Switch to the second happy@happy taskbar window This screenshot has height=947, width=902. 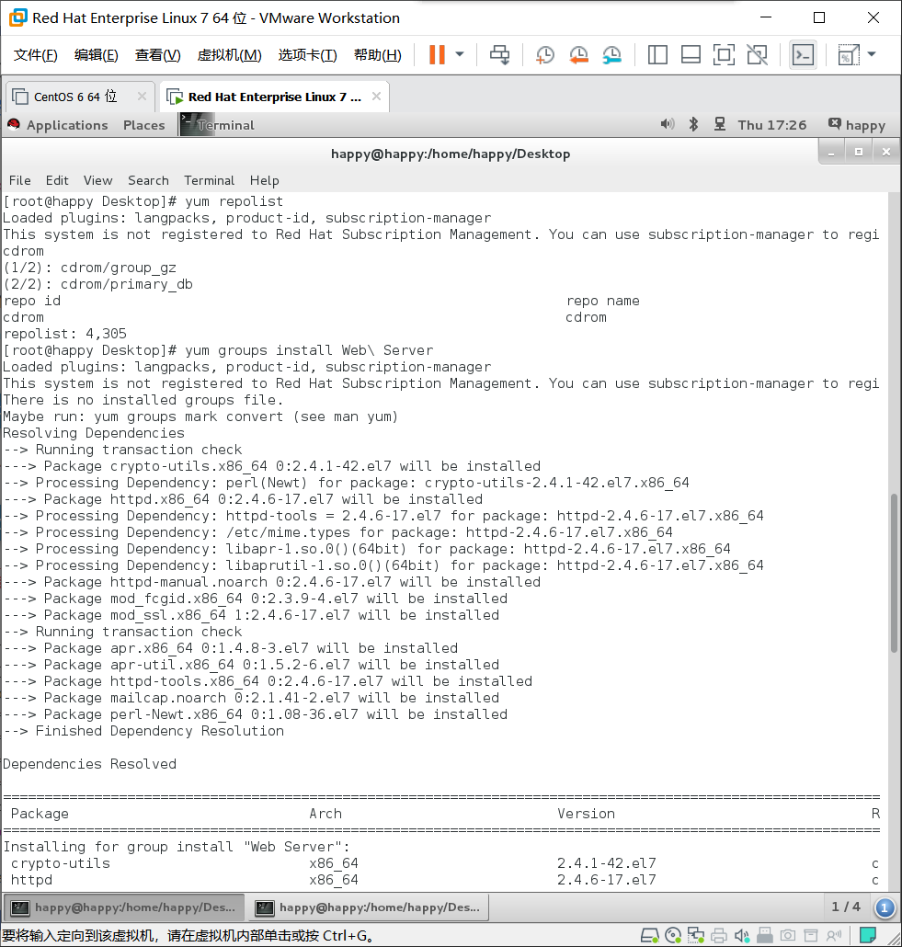click(369, 907)
